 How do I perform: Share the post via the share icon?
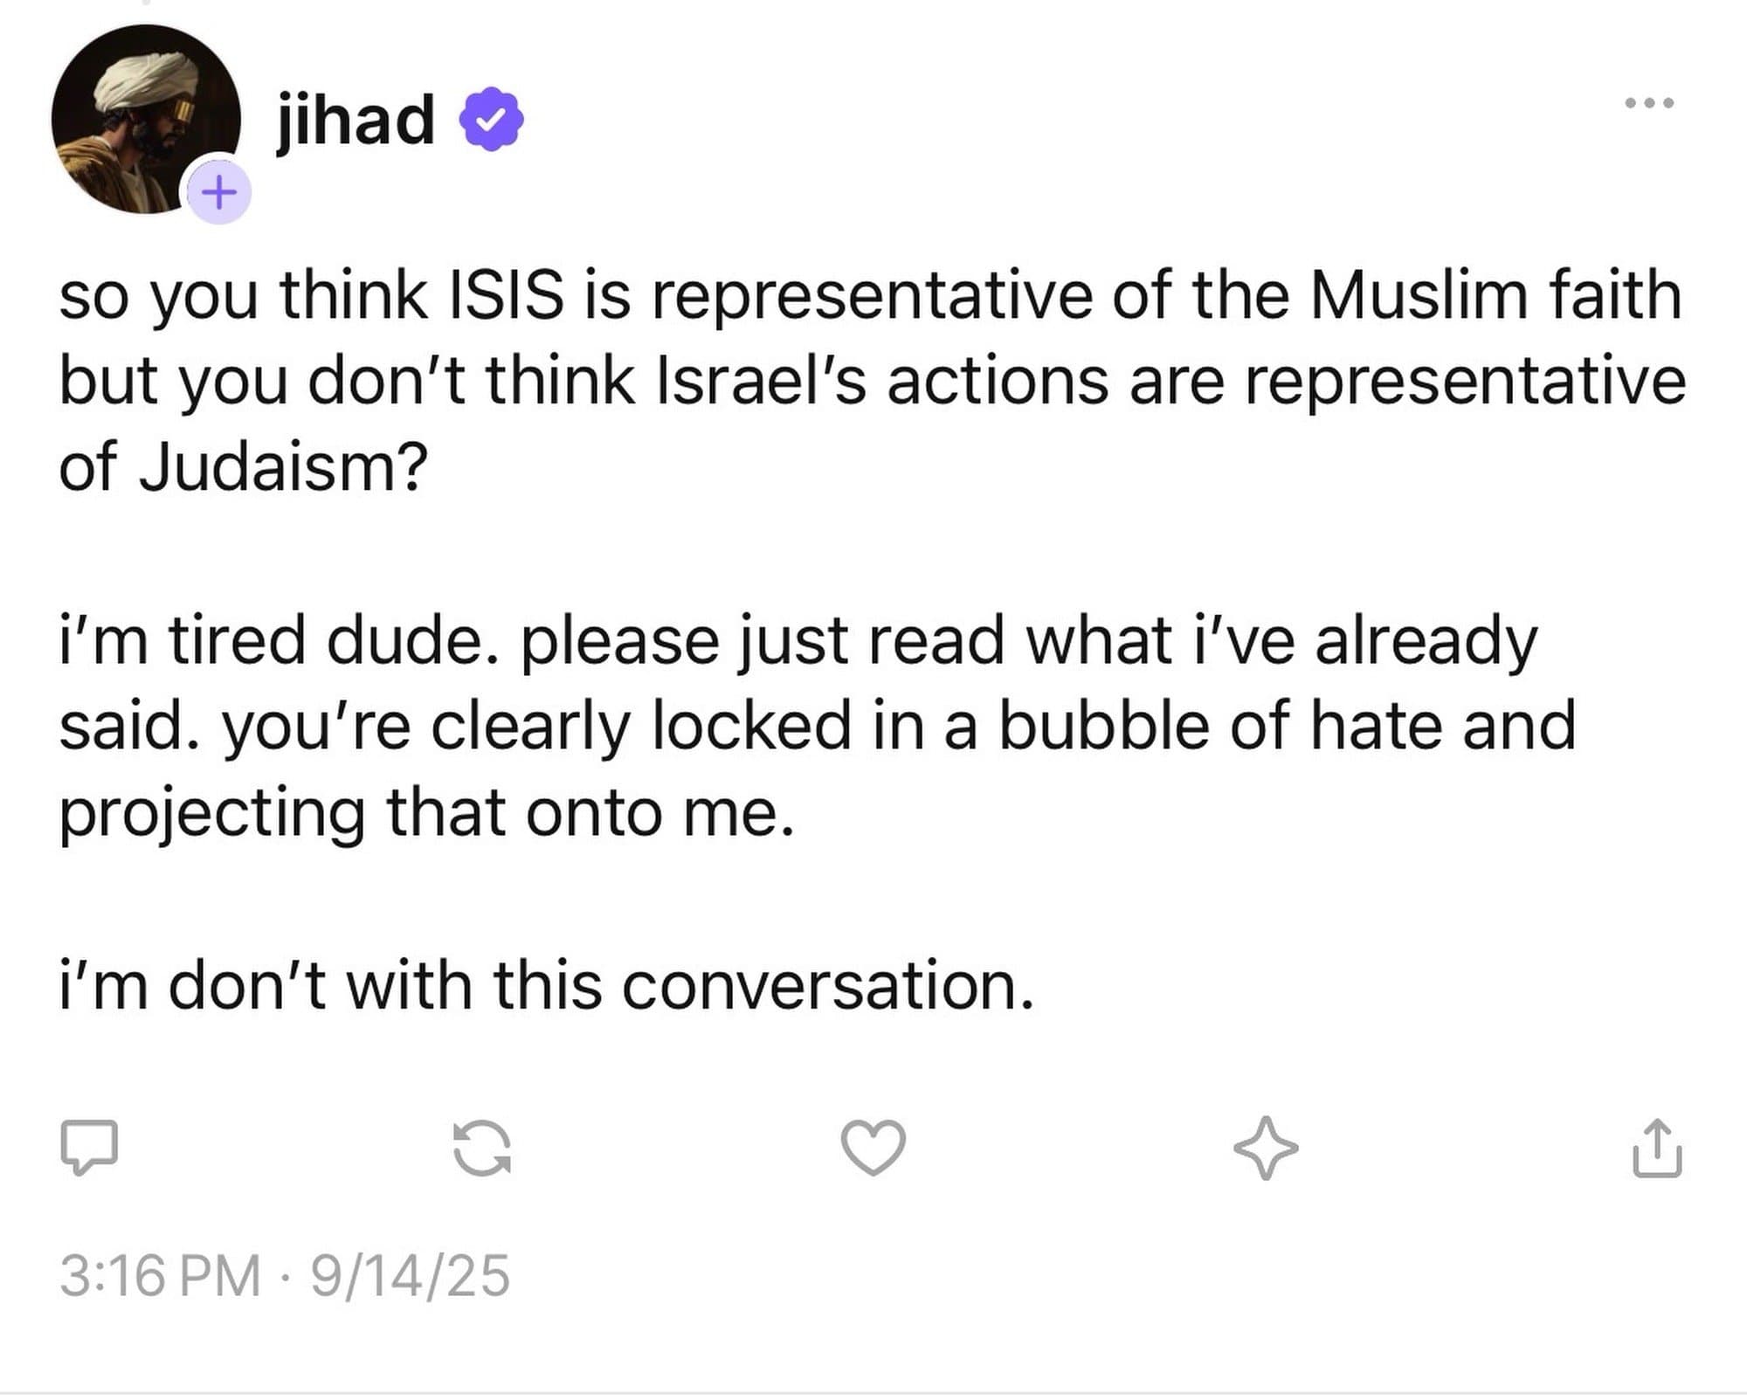pyautogui.click(x=1656, y=1148)
